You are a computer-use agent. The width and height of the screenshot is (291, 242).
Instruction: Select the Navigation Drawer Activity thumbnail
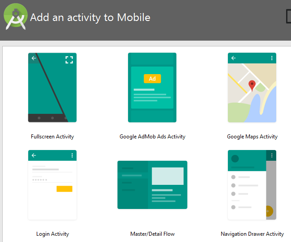(x=252, y=185)
